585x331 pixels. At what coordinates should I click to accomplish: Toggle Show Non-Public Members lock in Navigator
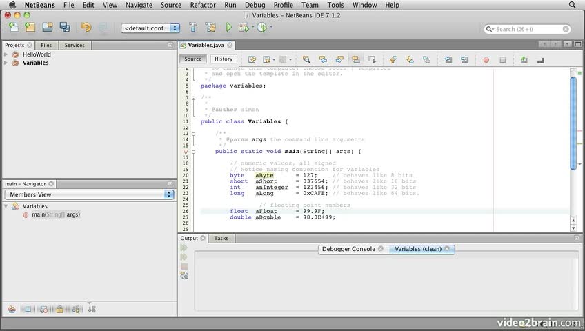point(60,309)
